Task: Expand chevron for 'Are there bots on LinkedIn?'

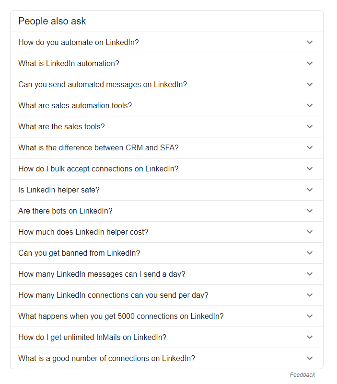Action: [310, 211]
